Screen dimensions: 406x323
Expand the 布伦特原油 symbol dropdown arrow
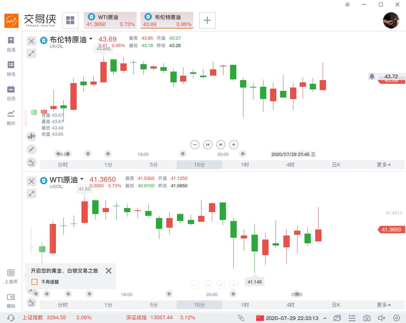91,39
